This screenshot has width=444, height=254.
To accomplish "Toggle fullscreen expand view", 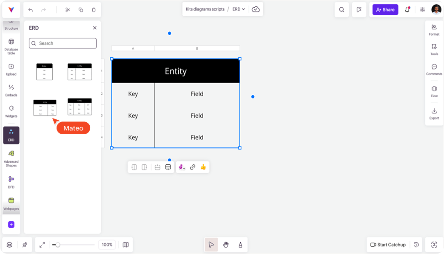I will click(x=42, y=245).
